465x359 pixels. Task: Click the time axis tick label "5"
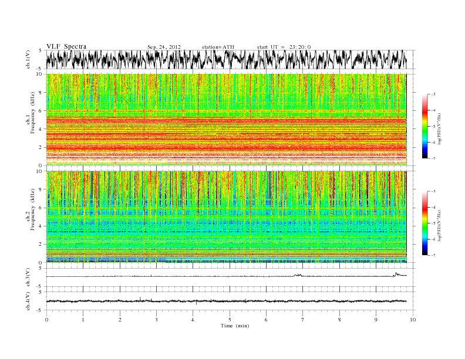coord(230,320)
